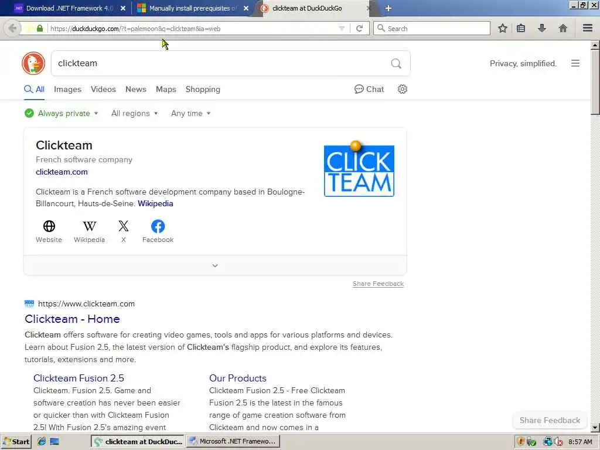Switch to Shopping search results
The image size is (600, 450).
tap(203, 89)
